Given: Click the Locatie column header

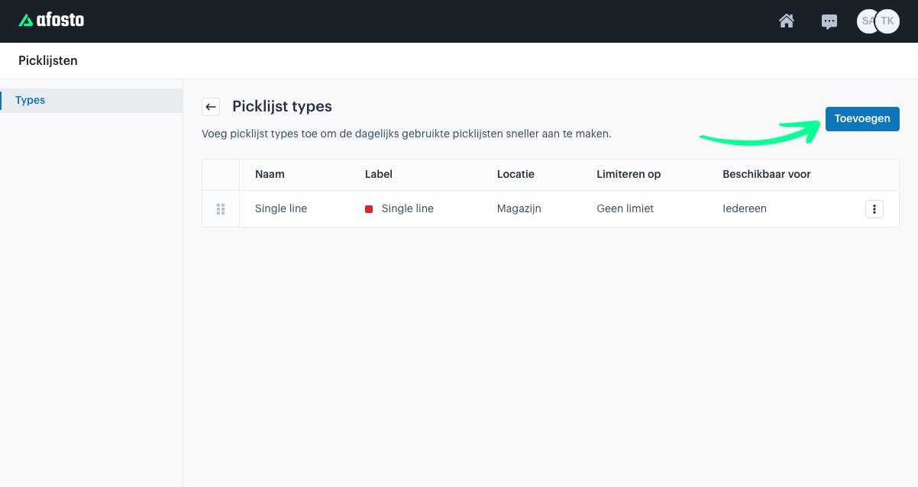Looking at the screenshot, I should tap(516, 174).
